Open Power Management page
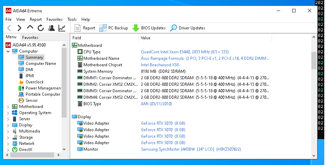 [43, 88]
